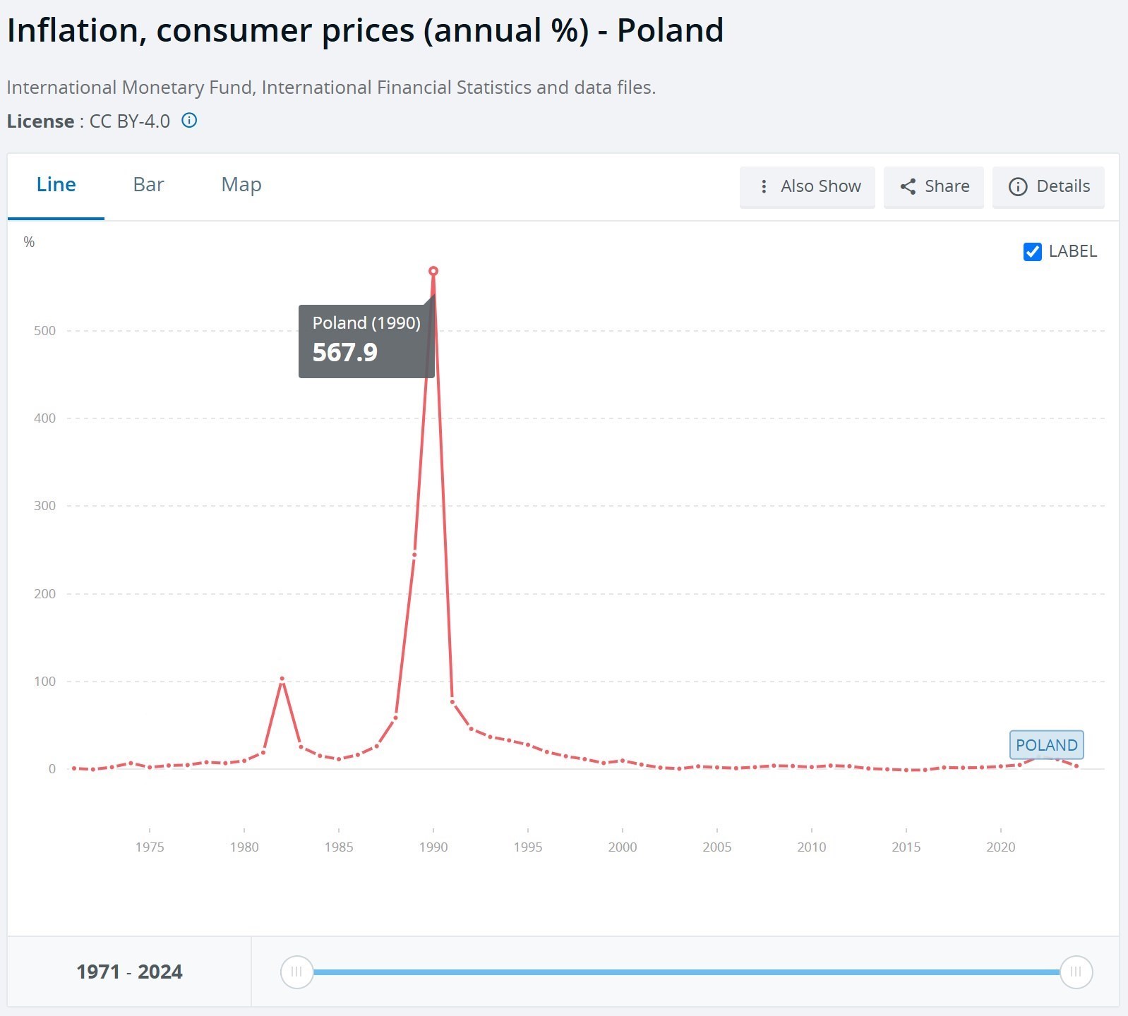Click the blue year range slider track

[685, 972]
